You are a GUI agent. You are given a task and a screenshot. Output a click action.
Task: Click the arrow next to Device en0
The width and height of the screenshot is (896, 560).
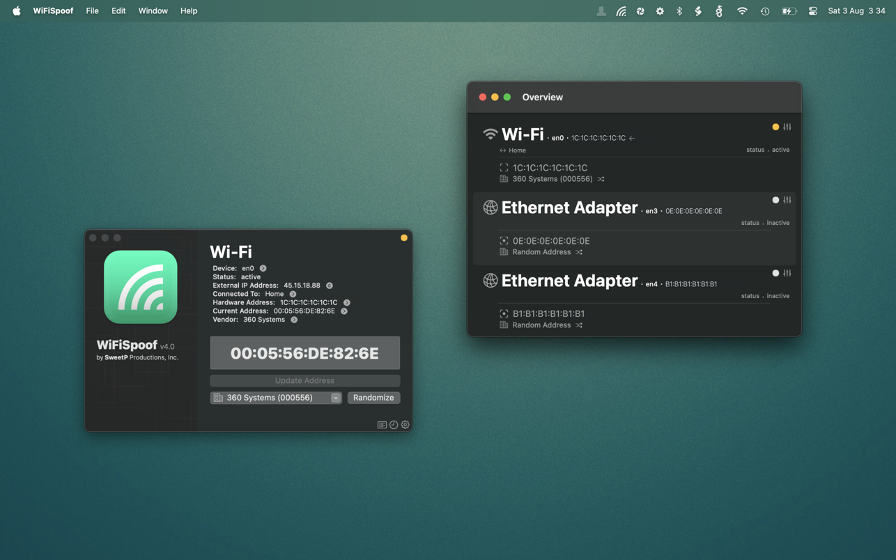pyautogui.click(x=263, y=268)
